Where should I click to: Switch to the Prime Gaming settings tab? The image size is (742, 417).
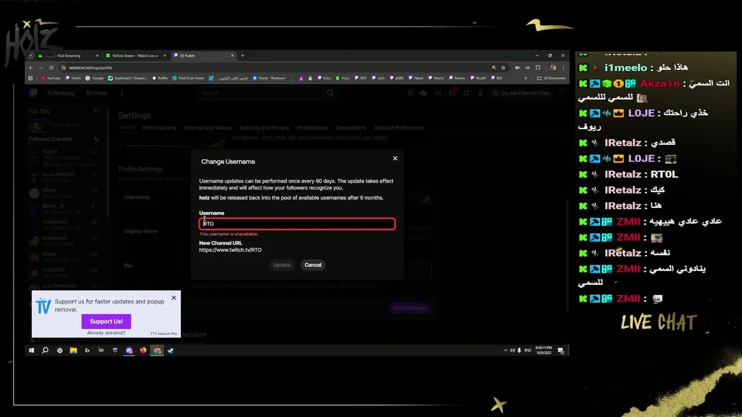pyautogui.click(x=159, y=127)
